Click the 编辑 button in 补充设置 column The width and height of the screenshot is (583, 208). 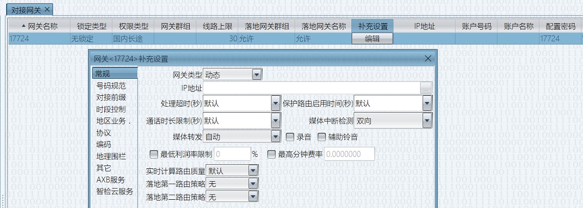pos(372,38)
